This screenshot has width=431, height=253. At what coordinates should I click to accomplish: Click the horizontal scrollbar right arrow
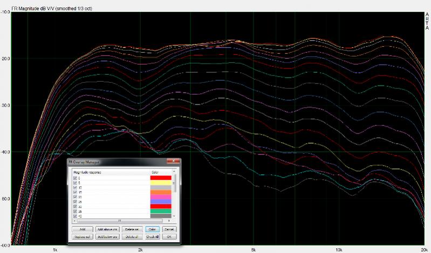click(169, 221)
